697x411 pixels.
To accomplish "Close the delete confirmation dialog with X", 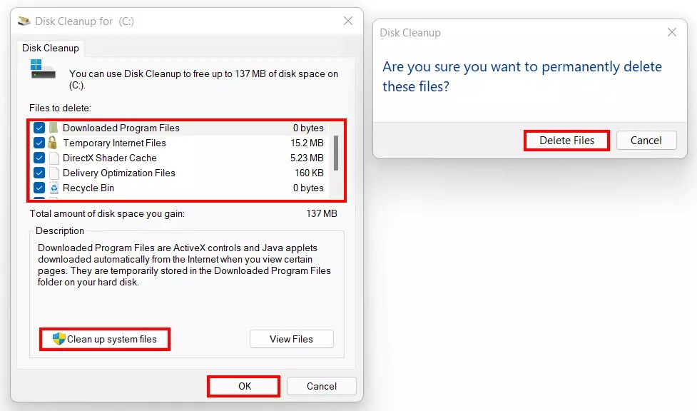I will 671,33.
